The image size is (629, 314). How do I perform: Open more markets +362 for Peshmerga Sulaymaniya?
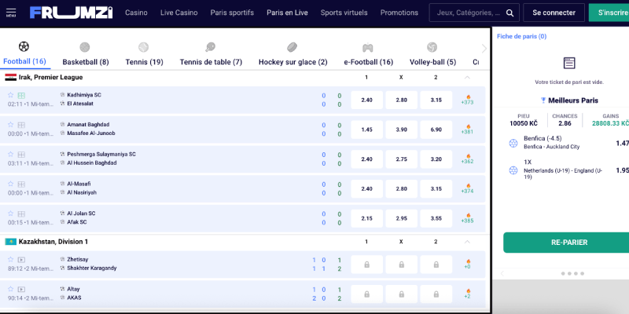tap(467, 159)
